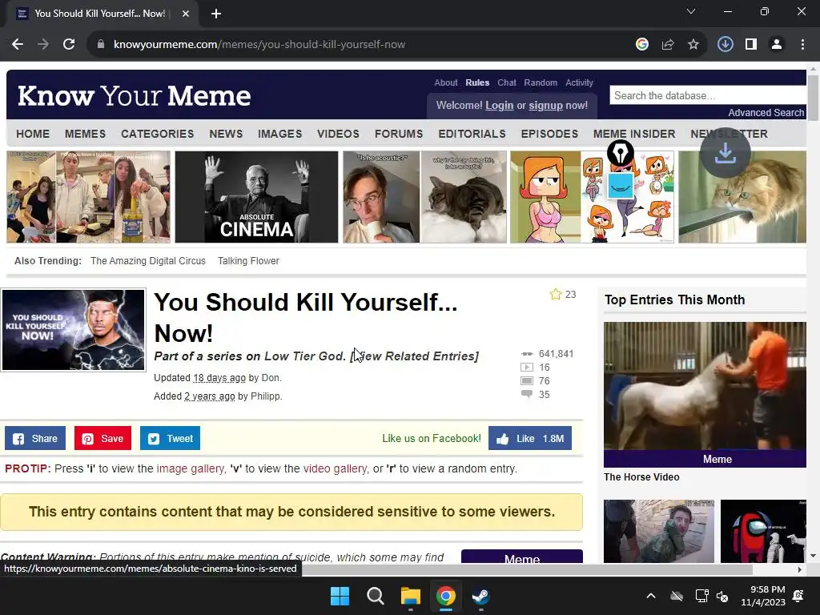The width and height of the screenshot is (820, 615).
Task: Toggle the browser side panel icon
Action: [751, 45]
